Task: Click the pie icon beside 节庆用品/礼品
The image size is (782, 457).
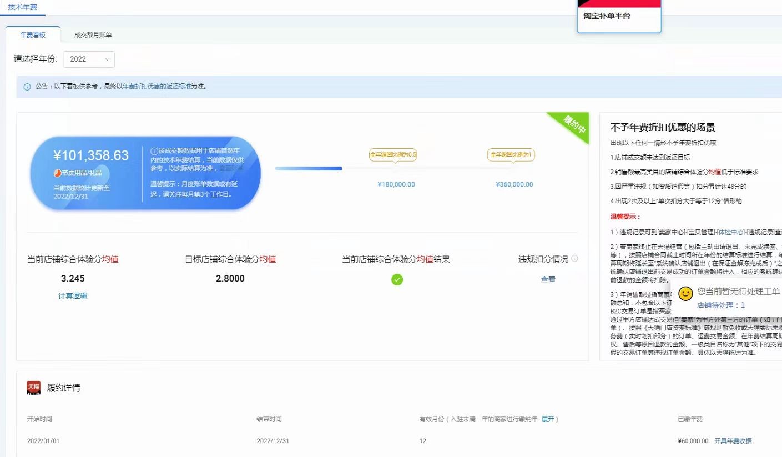Action: coord(57,173)
